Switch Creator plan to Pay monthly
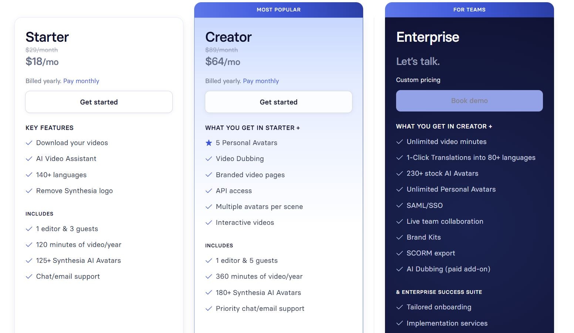Image resolution: width=574 pixels, height=333 pixels. 261,81
